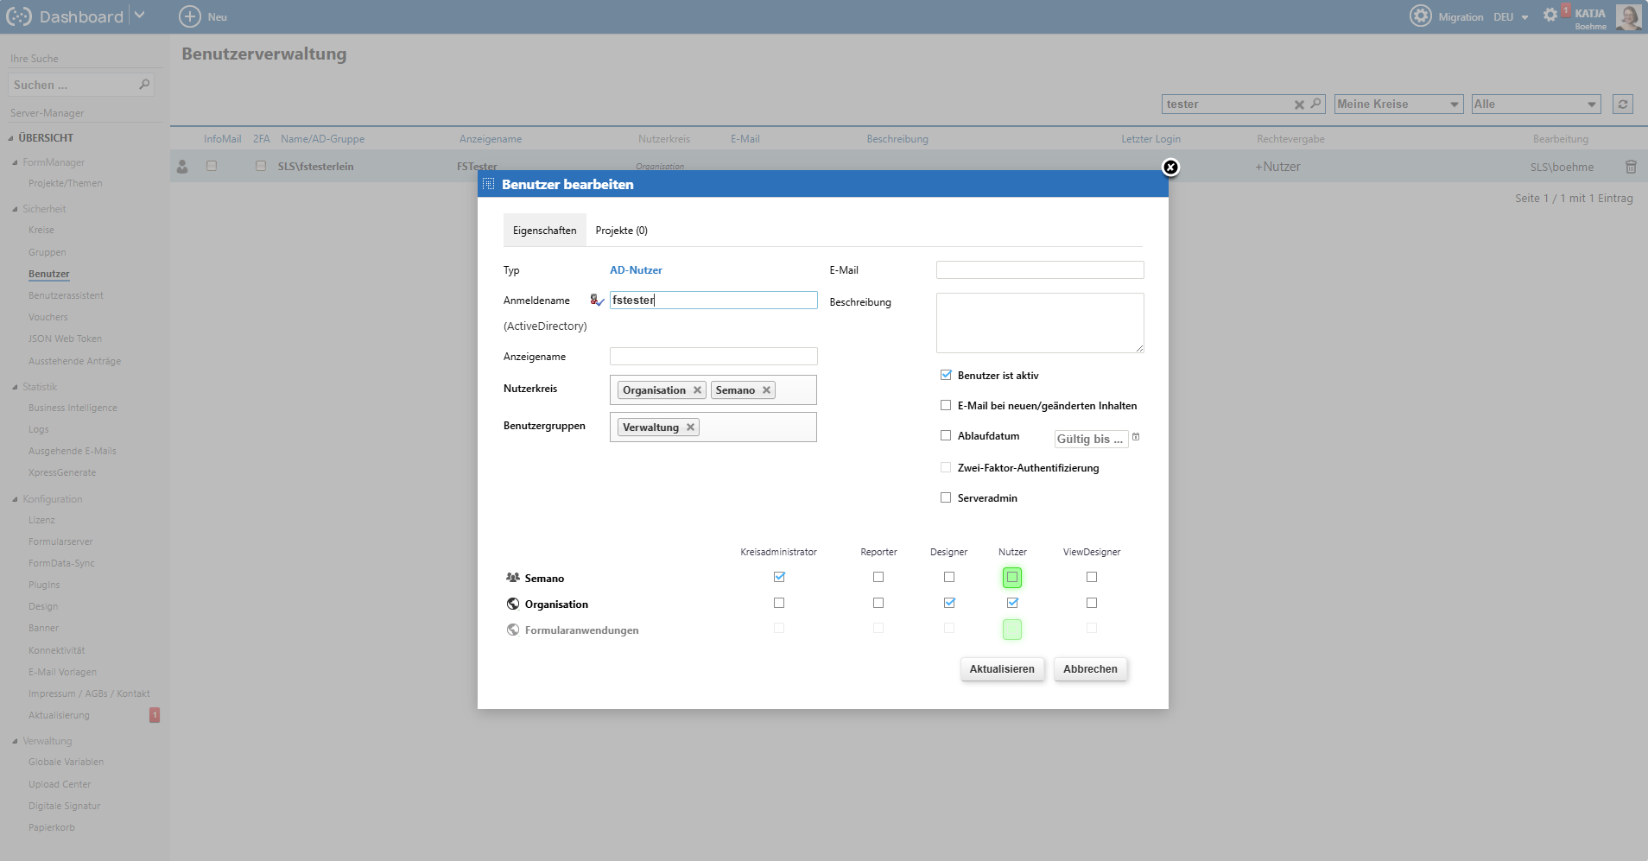Open Gruppen in the sidebar menu

pos(48,252)
